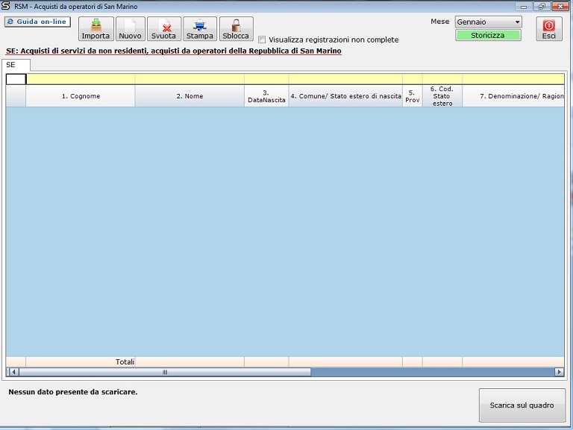The width and height of the screenshot is (573, 430).
Task: Enable Visualizza registrazioni non complete checkbox
Action: [x=262, y=39]
